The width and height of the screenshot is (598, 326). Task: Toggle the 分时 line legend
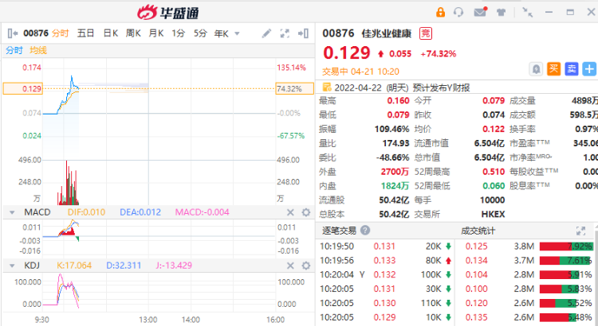pos(14,50)
